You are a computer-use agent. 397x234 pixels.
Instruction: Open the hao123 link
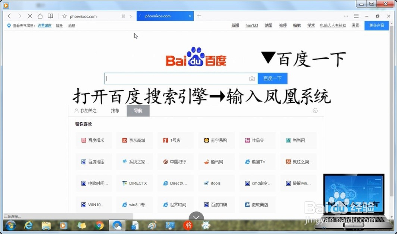(x=252, y=25)
